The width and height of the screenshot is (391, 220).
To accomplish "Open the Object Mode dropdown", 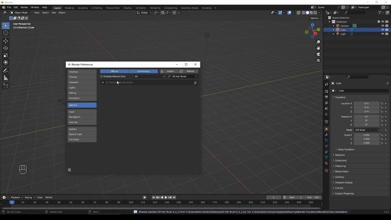I will point(21,12).
